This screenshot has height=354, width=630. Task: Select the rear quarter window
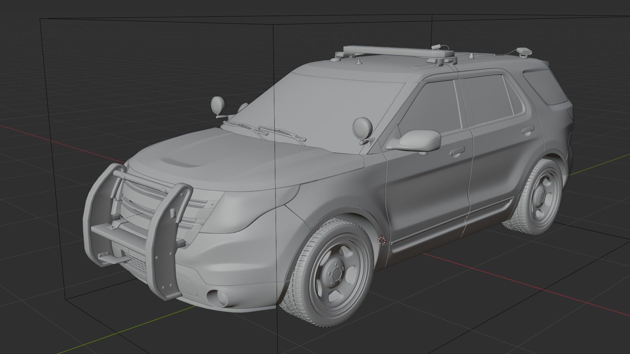click(545, 87)
